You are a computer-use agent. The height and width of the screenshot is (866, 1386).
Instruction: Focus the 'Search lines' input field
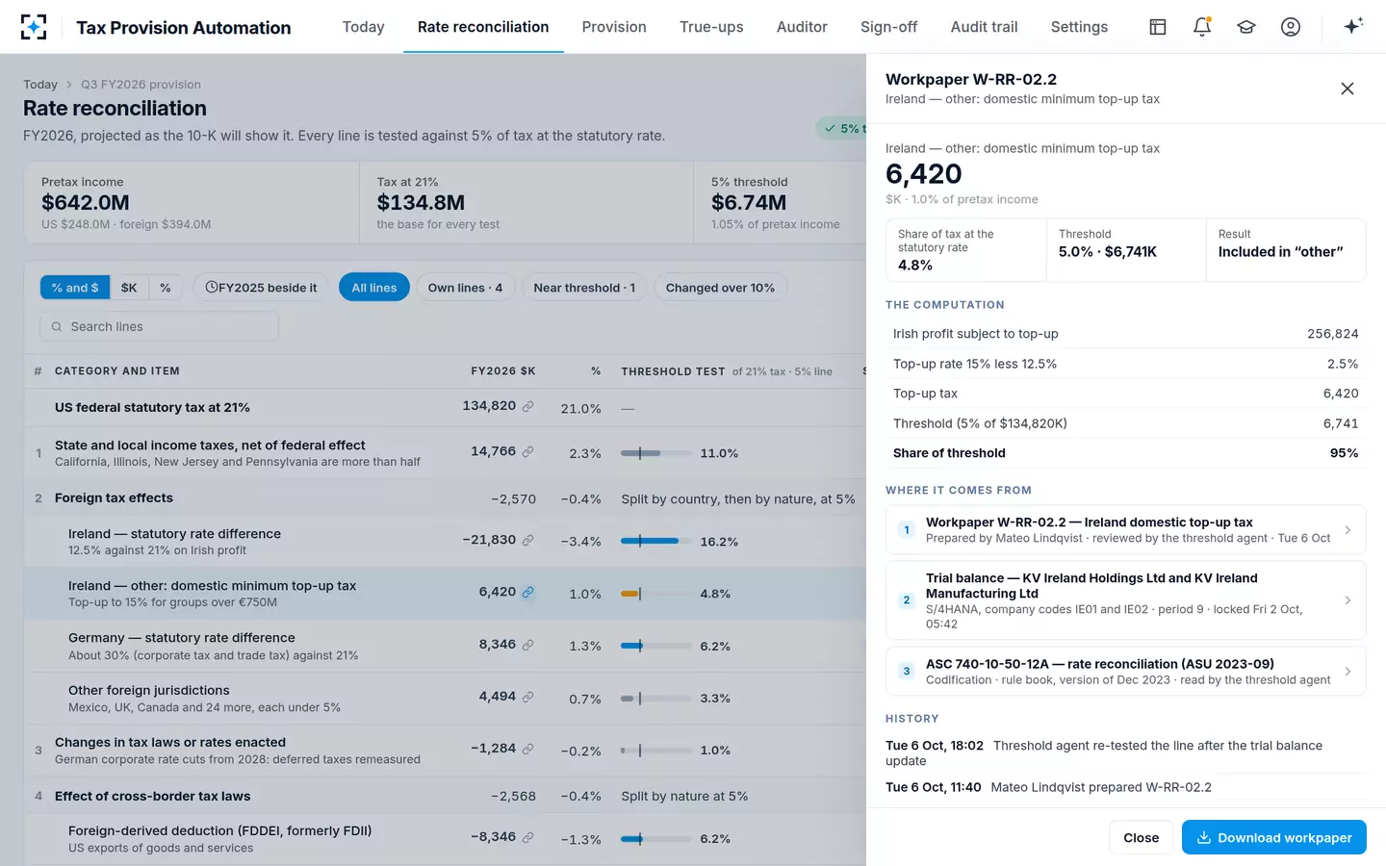[x=159, y=326]
